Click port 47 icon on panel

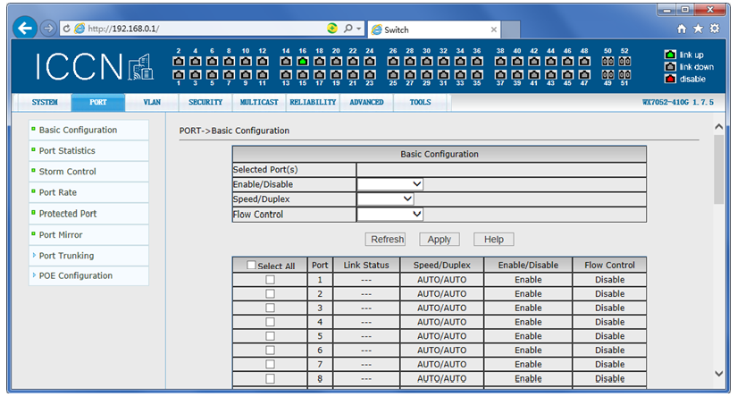pos(584,74)
